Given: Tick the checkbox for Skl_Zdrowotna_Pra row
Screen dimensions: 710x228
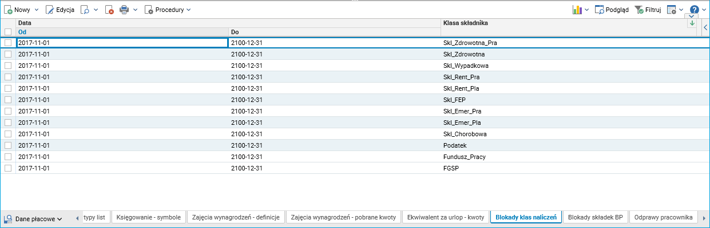Looking at the screenshot, I should [x=8, y=43].
